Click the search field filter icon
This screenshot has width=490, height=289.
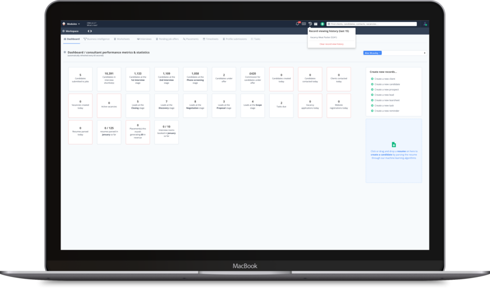(329, 24)
